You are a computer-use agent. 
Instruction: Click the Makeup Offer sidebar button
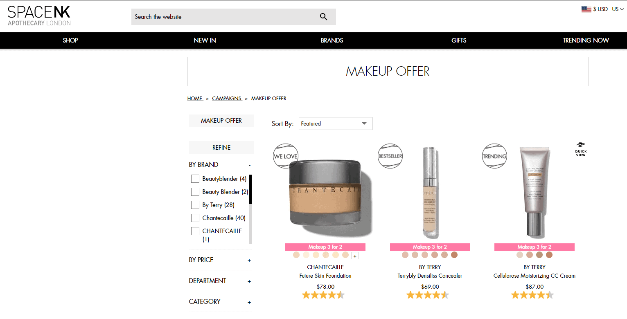click(x=221, y=121)
